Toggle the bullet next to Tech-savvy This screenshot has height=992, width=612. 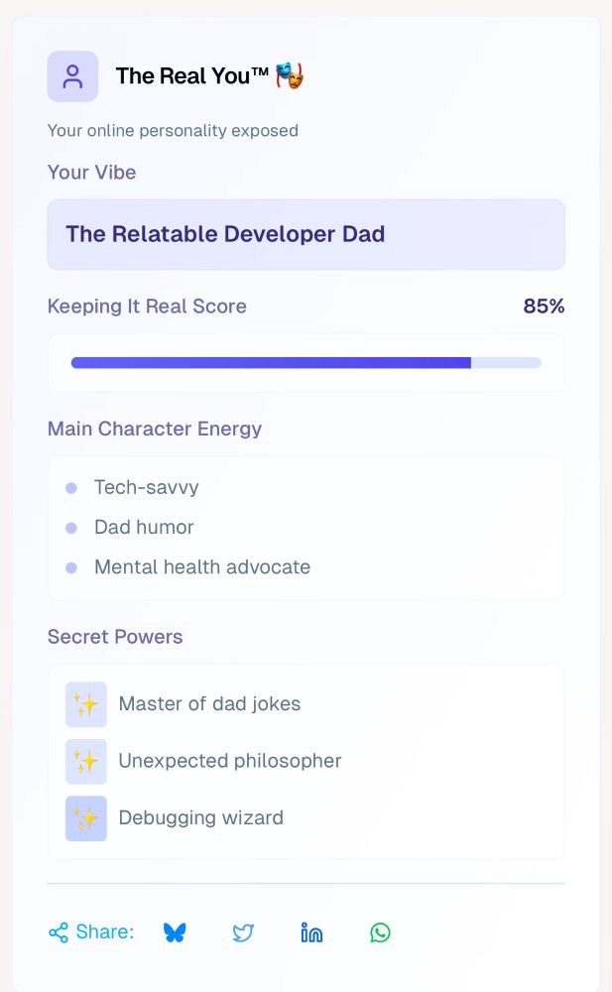70,488
